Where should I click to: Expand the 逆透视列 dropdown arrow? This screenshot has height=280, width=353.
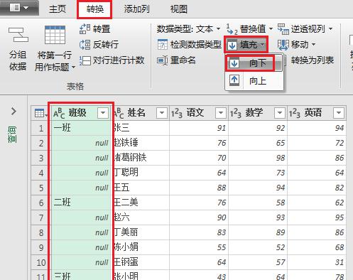[x=330, y=29]
